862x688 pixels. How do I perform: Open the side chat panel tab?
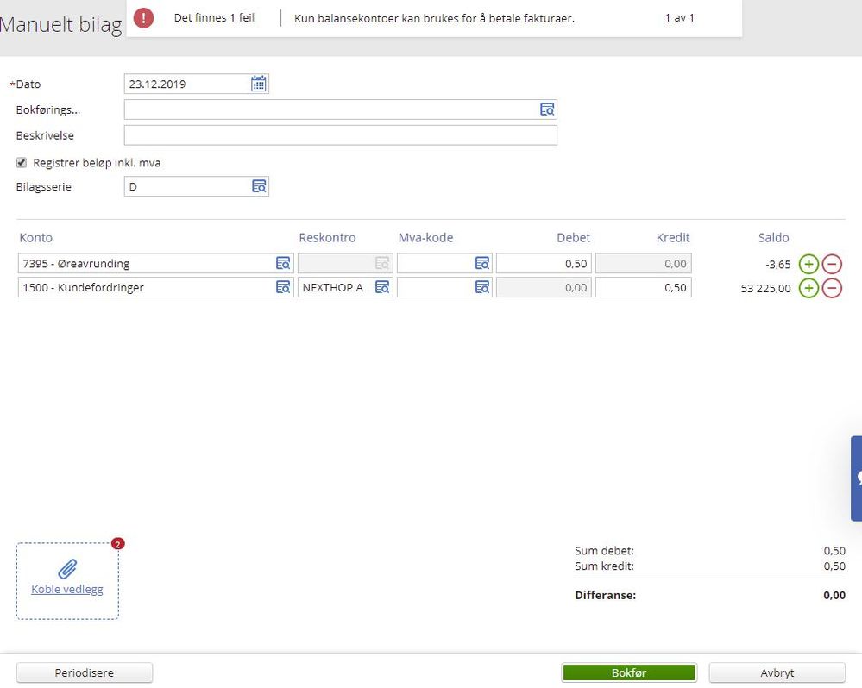(x=857, y=478)
